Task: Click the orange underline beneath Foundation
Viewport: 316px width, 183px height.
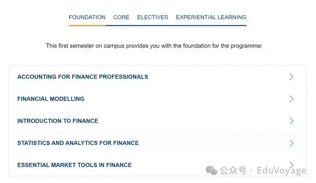Action: (x=87, y=26)
